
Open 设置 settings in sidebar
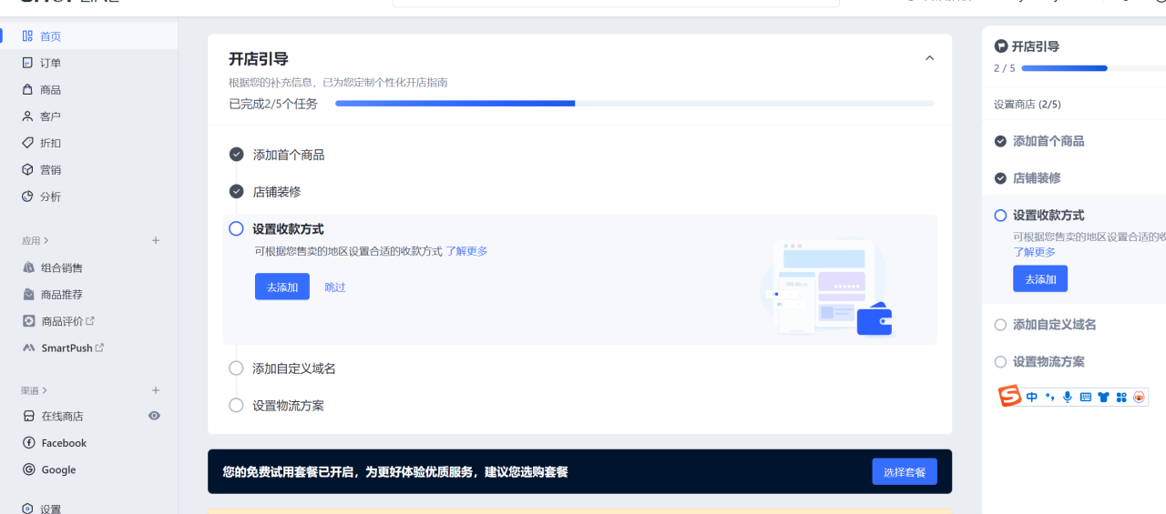click(x=50, y=509)
